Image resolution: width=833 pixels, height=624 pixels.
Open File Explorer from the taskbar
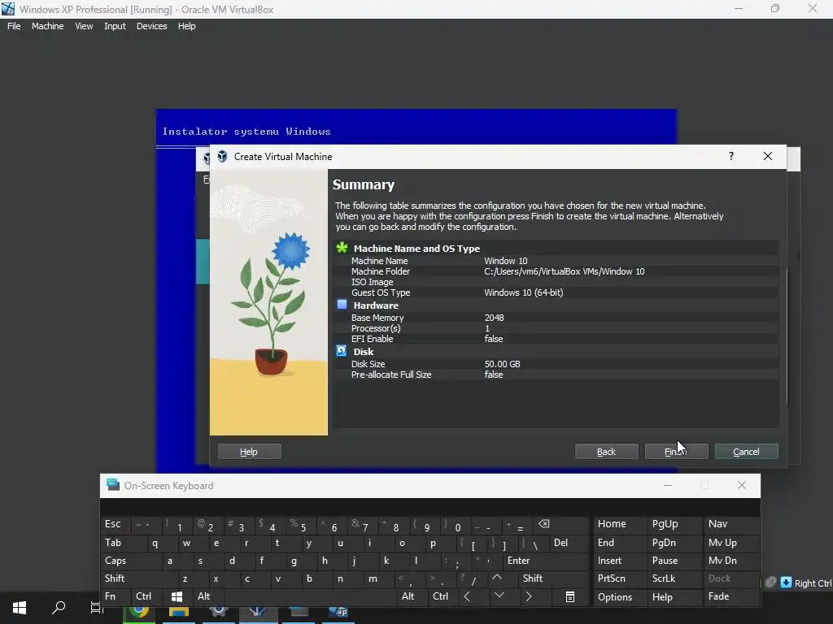pyautogui.click(x=179, y=613)
